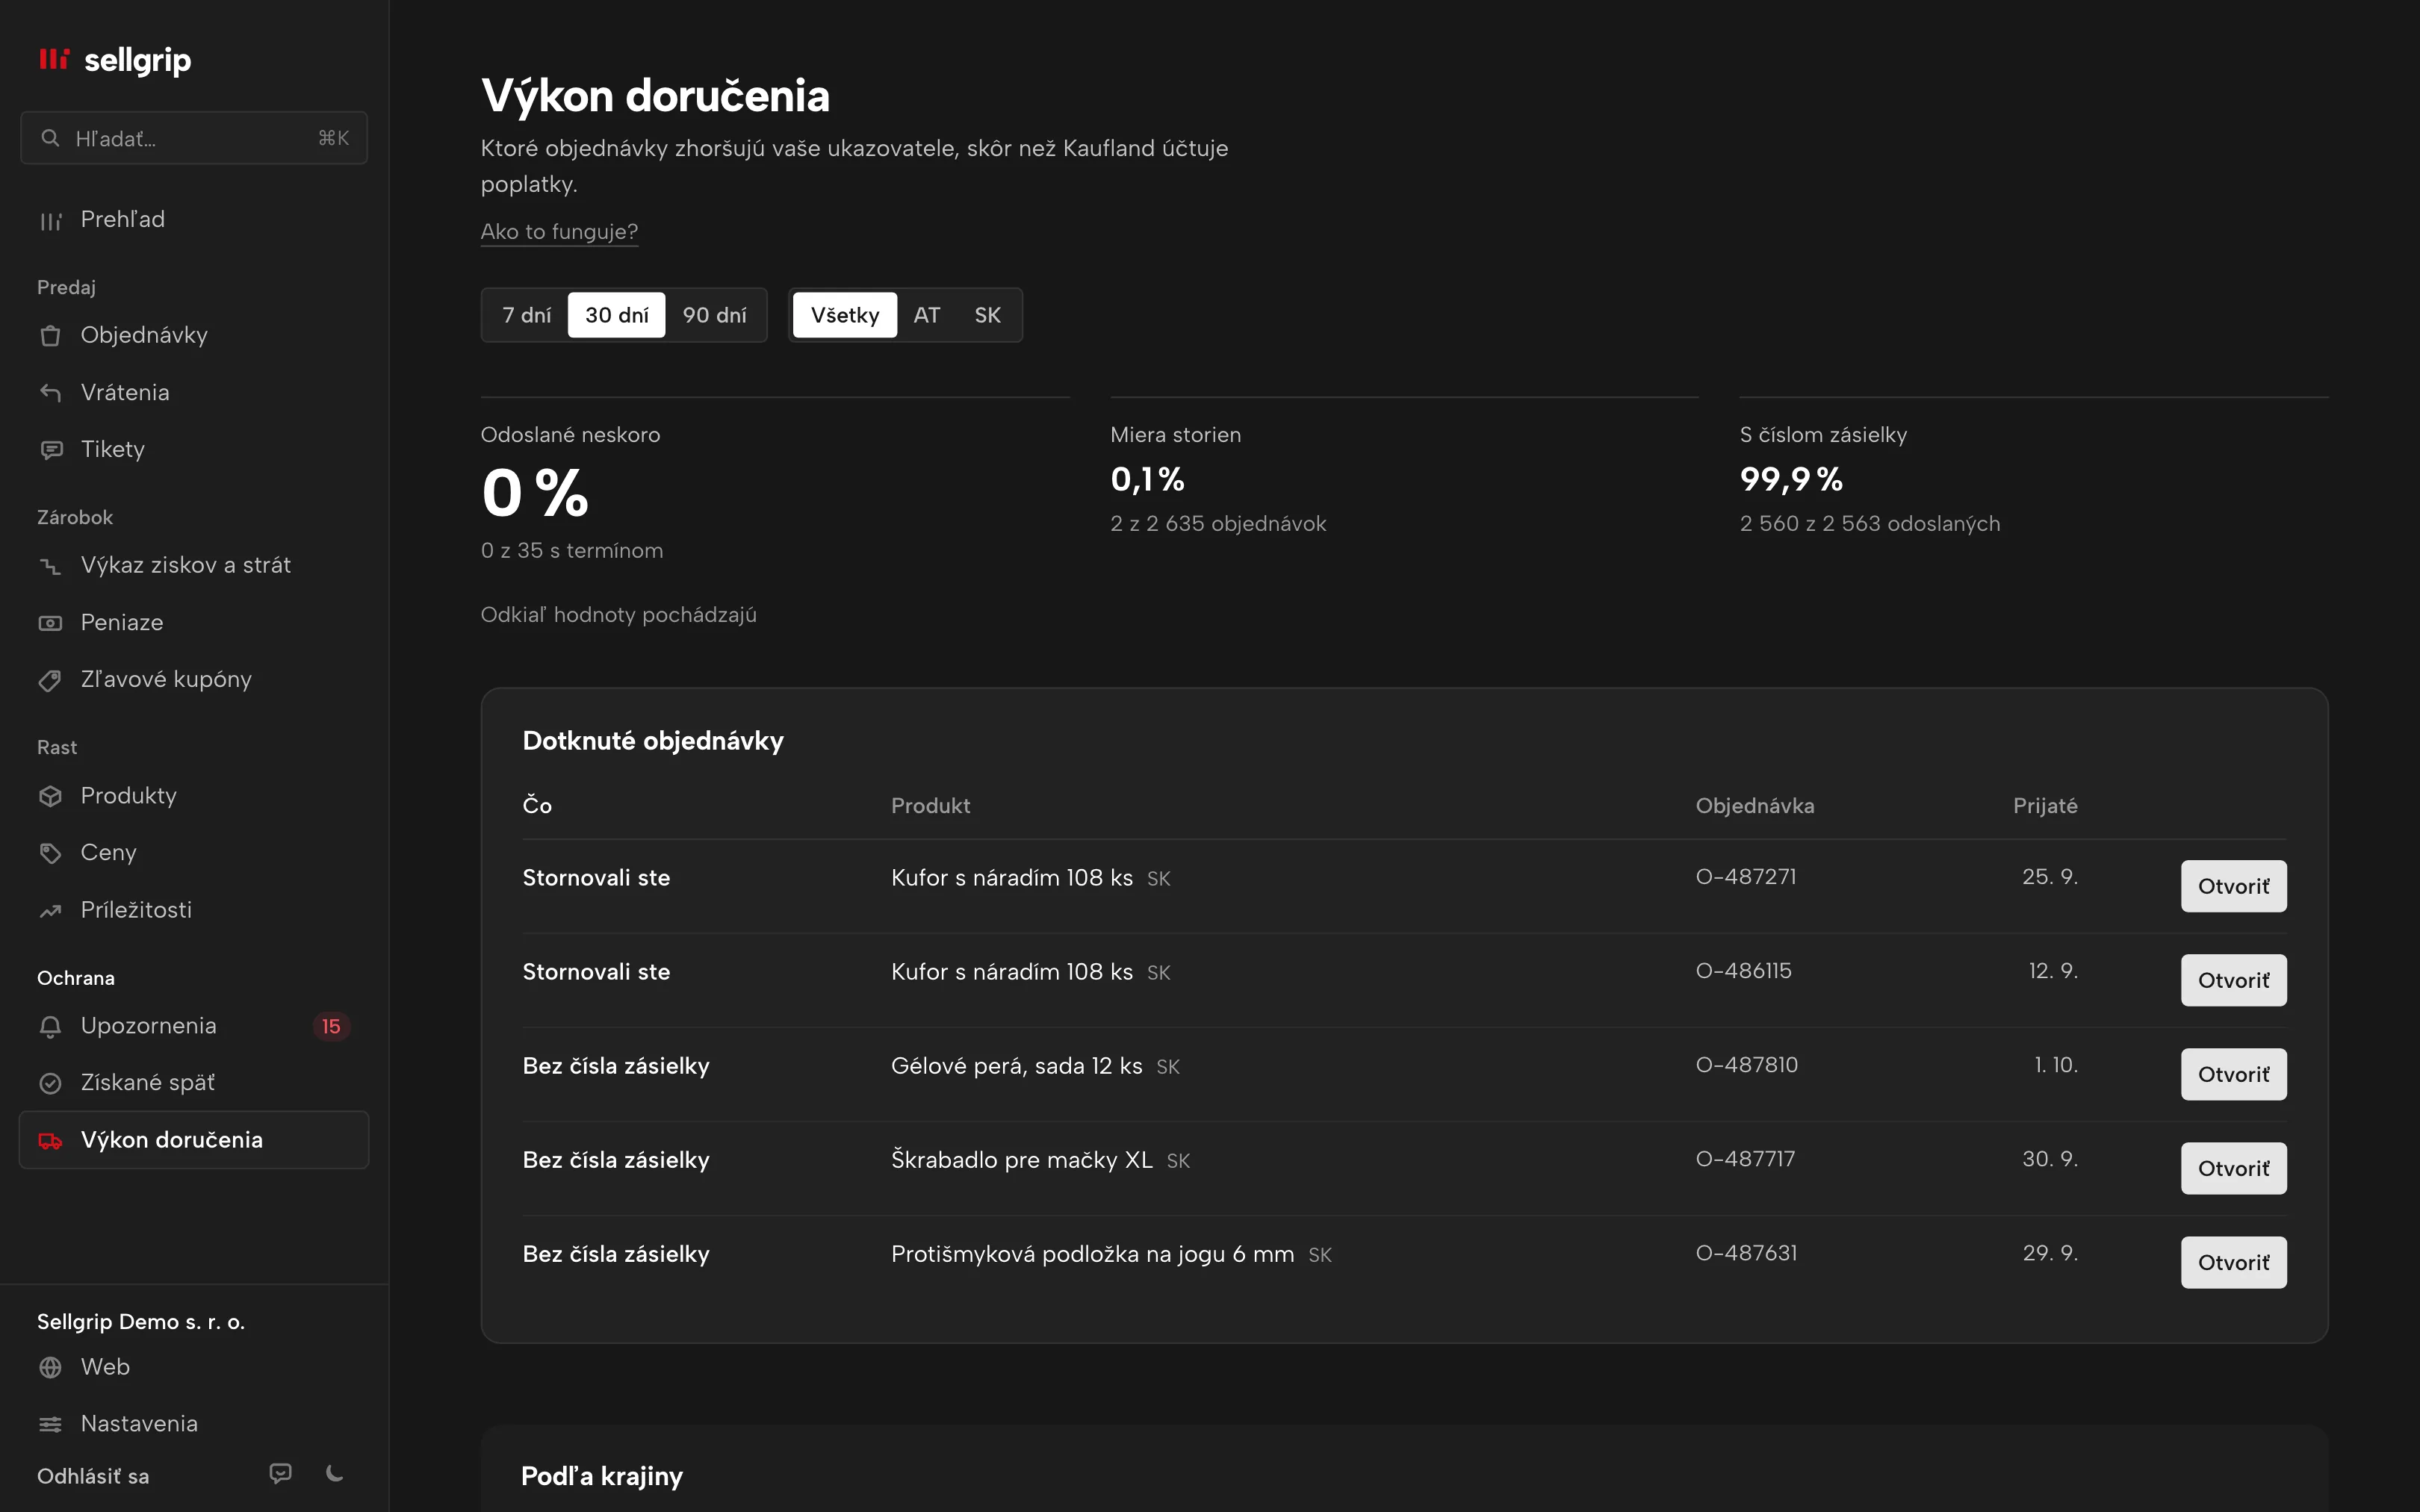This screenshot has height=1512, width=2420.
Task: Click the Tikety message icon
Action: [50, 450]
